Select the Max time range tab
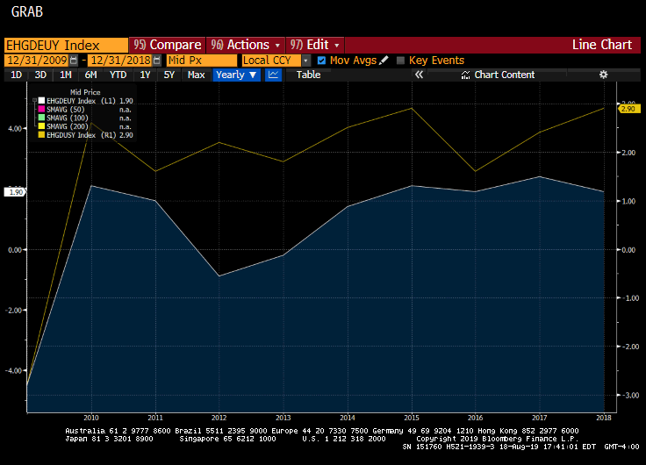Image resolution: width=646 pixels, height=465 pixels. pyautogui.click(x=196, y=75)
